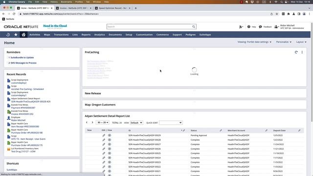Open the page range dropdown in report list
Screen dimensions: 313x176
pos(103,123)
